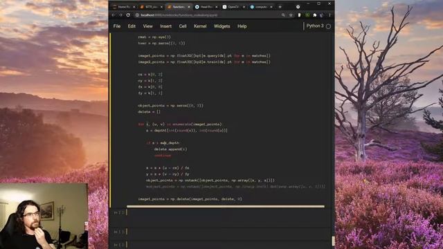Open the Chrome three-dot menu
This screenshot has width=443, height=249.
329,15
